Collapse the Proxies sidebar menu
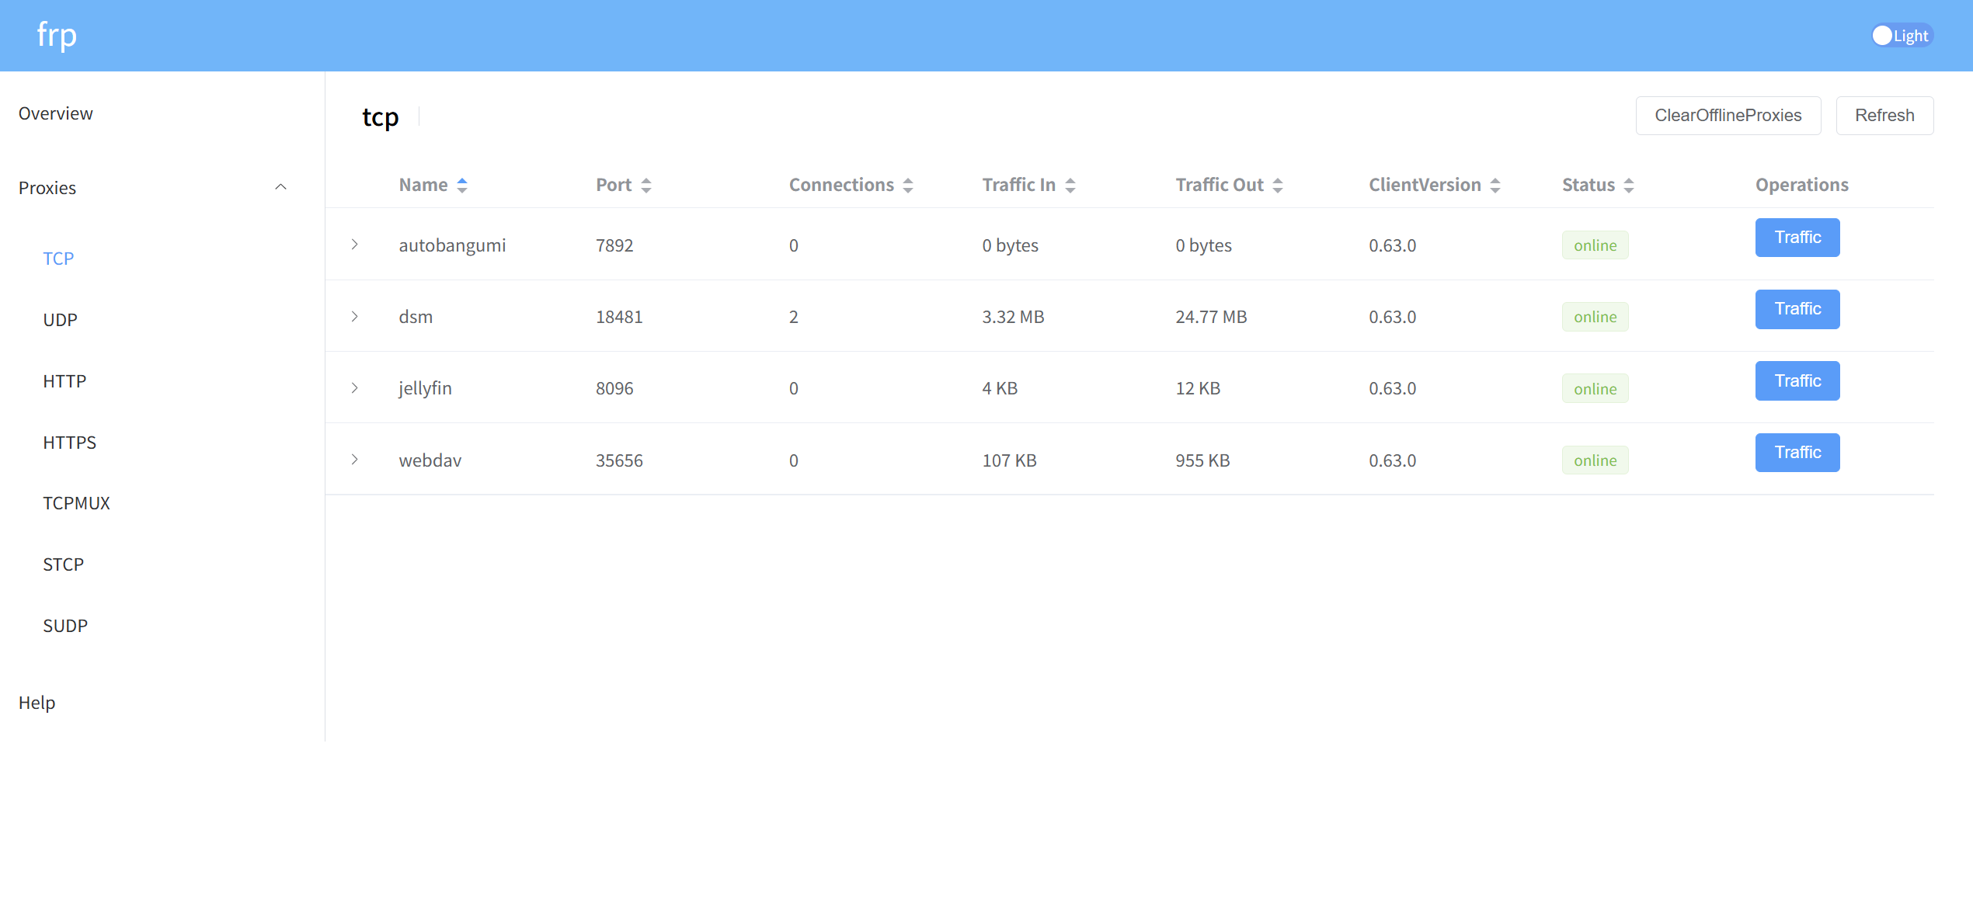Image resolution: width=1973 pixels, height=917 pixels. [280, 187]
